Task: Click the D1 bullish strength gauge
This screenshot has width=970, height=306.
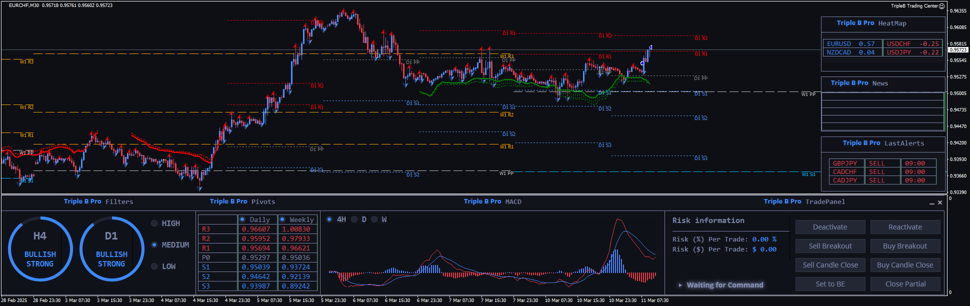Action: point(111,249)
